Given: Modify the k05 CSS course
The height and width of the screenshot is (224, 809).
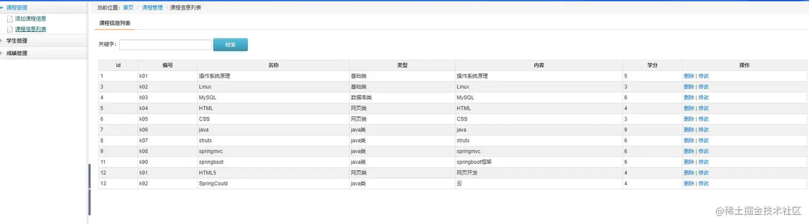Looking at the screenshot, I should coord(704,119).
